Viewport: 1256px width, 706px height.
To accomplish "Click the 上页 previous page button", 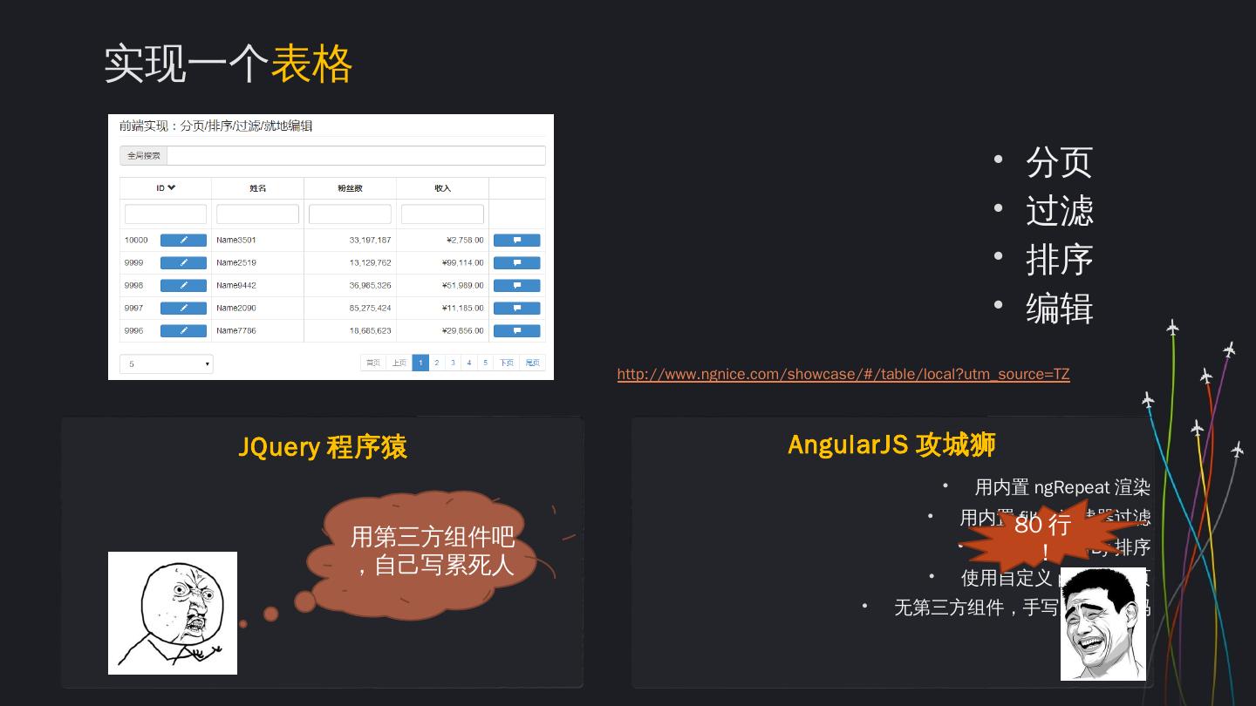I will [399, 363].
